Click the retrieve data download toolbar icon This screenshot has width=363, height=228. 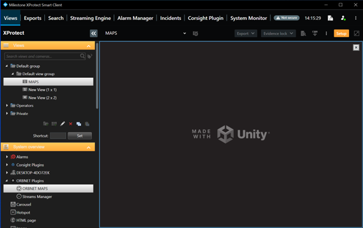315,34
